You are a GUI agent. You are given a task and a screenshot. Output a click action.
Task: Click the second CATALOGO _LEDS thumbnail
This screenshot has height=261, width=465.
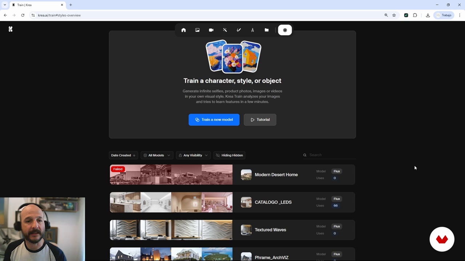[x=156, y=202]
